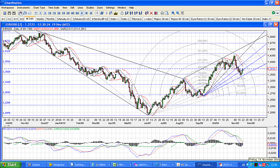Click the green connection status indicator
Screen dimensions: 280x168
273,13
